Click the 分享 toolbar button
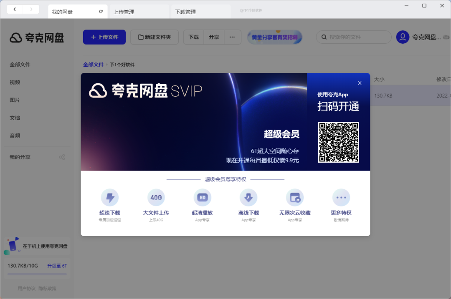Viewport: 451px width, 299px height. (214, 37)
